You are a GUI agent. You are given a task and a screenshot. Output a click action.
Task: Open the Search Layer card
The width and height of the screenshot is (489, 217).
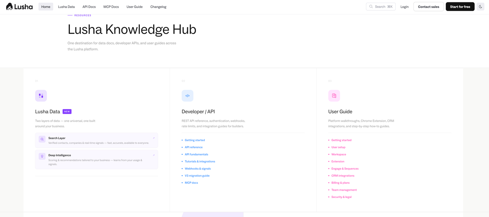97,140
